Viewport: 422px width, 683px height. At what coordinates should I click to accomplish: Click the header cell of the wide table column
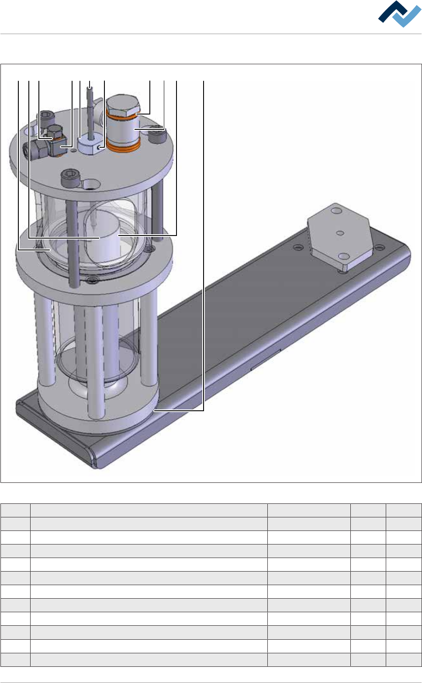point(149,510)
